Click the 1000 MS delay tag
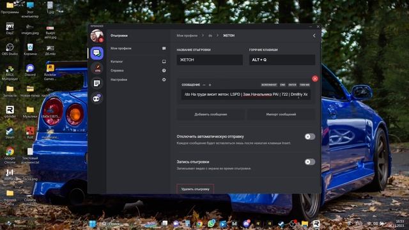This screenshot has height=230, width=409. coord(304,85)
